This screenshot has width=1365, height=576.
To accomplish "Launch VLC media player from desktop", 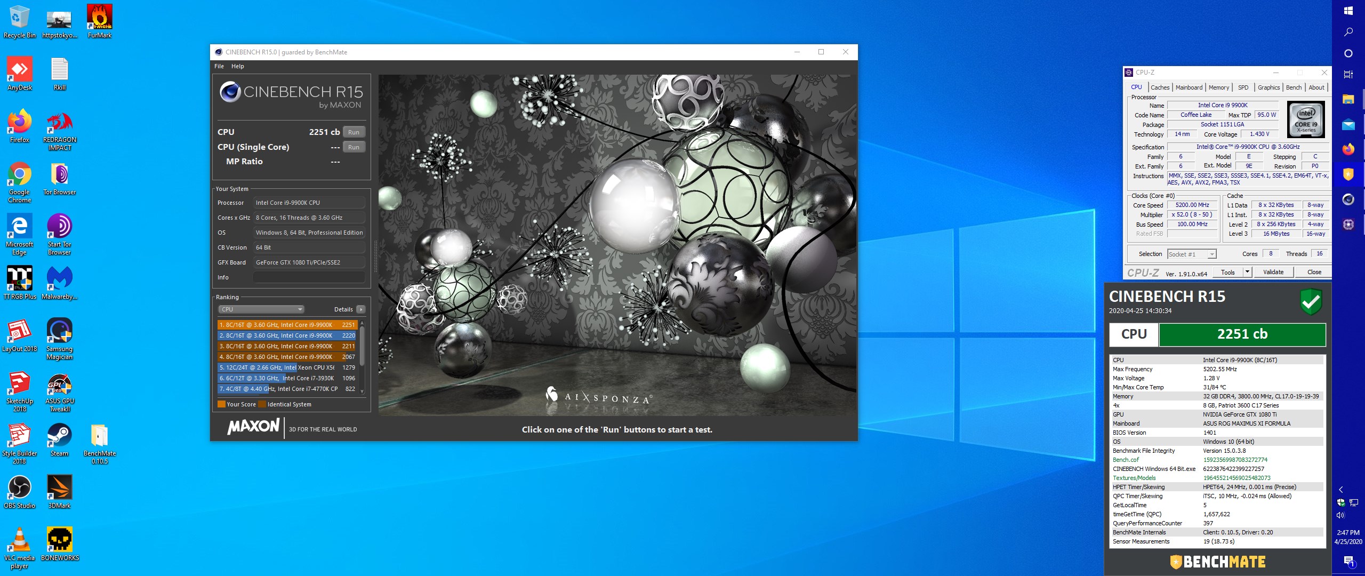I will pyautogui.click(x=19, y=548).
